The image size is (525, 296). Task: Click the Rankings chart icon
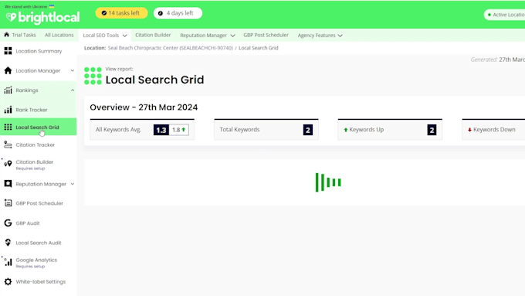click(8, 90)
